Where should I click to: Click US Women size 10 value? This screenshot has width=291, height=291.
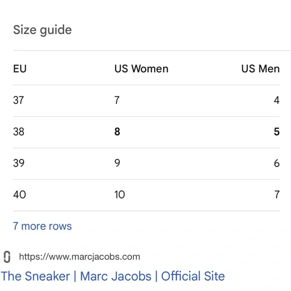point(119,195)
